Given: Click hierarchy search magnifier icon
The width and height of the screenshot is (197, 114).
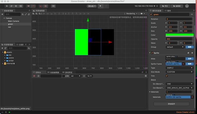Looking at the screenshot, I should coord(23,15).
